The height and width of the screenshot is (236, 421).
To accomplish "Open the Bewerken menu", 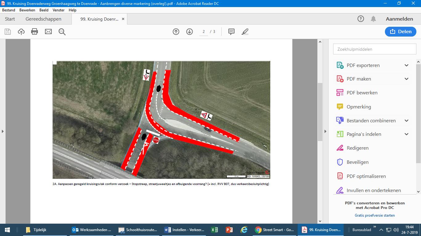I will pos(27,10).
